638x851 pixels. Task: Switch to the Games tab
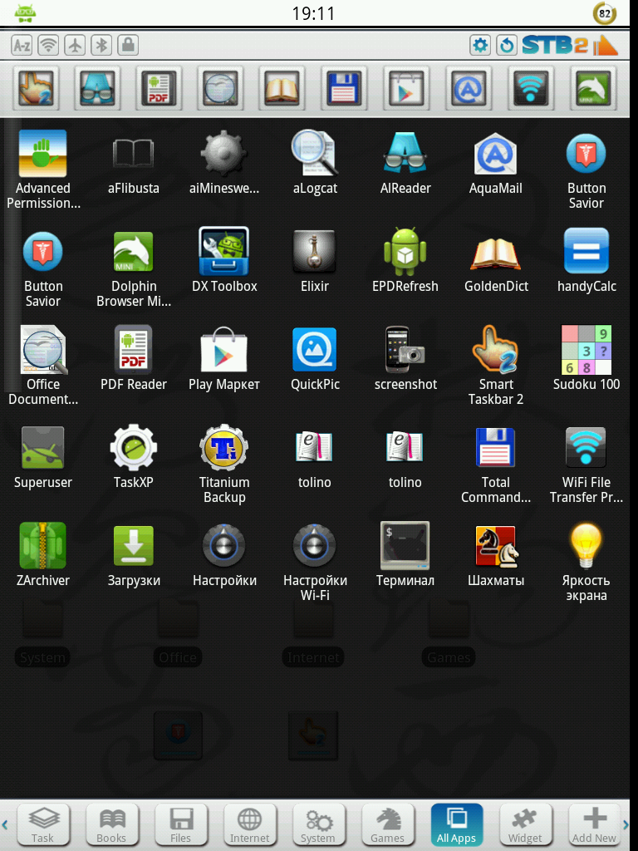(387, 825)
